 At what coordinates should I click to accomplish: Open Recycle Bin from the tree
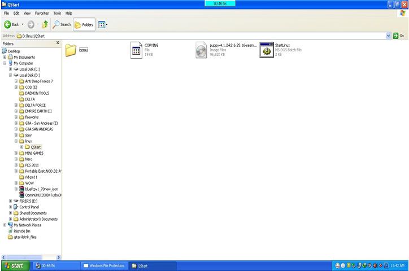(x=22, y=231)
